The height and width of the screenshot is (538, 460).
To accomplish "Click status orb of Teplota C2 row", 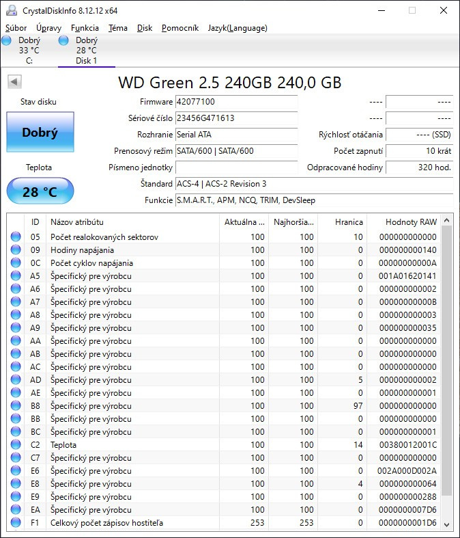I will (x=16, y=444).
